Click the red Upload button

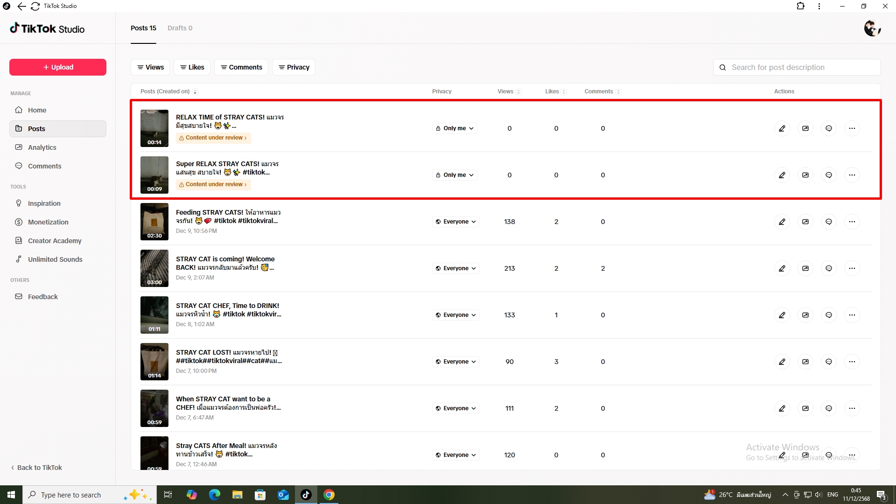point(58,67)
